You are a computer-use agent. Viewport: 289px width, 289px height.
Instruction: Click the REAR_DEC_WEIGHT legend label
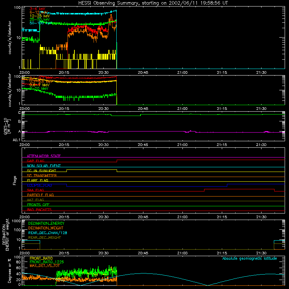44,238
